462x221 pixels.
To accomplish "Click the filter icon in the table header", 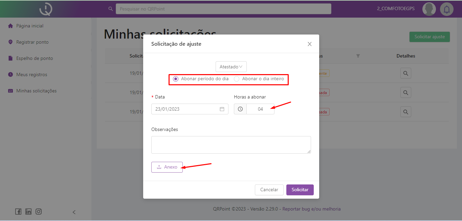I will pyautogui.click(x=358, y=56).
